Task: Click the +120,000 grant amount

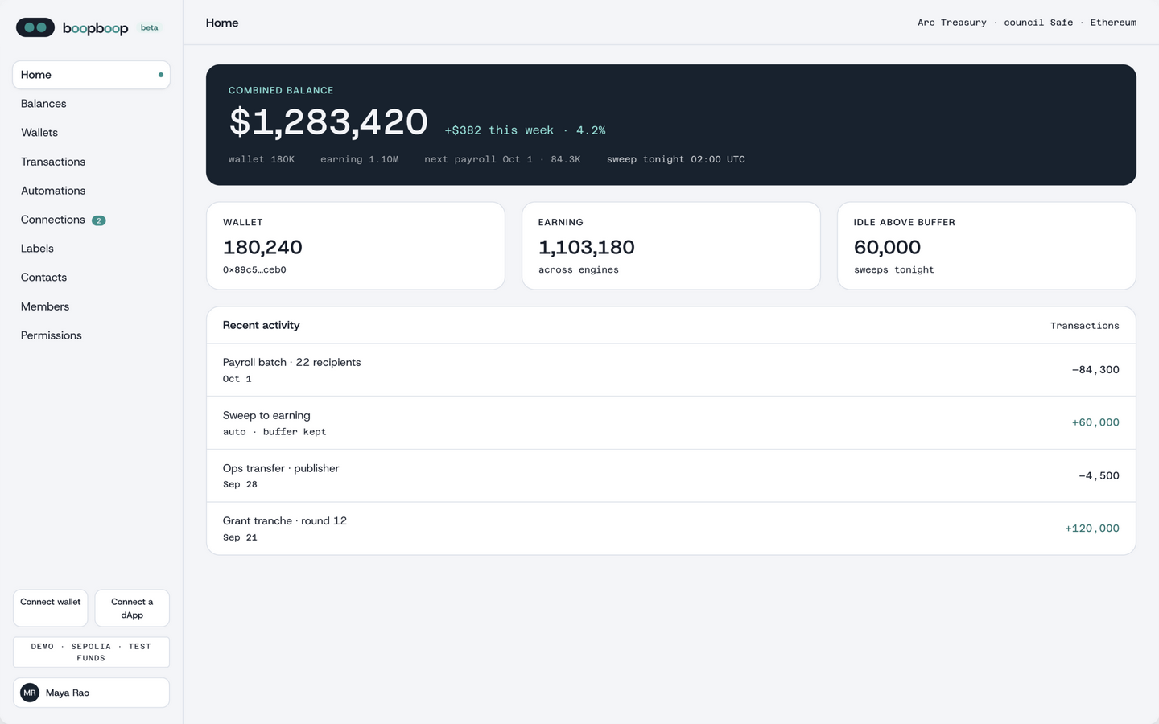Action: [x=1092, y=529]
